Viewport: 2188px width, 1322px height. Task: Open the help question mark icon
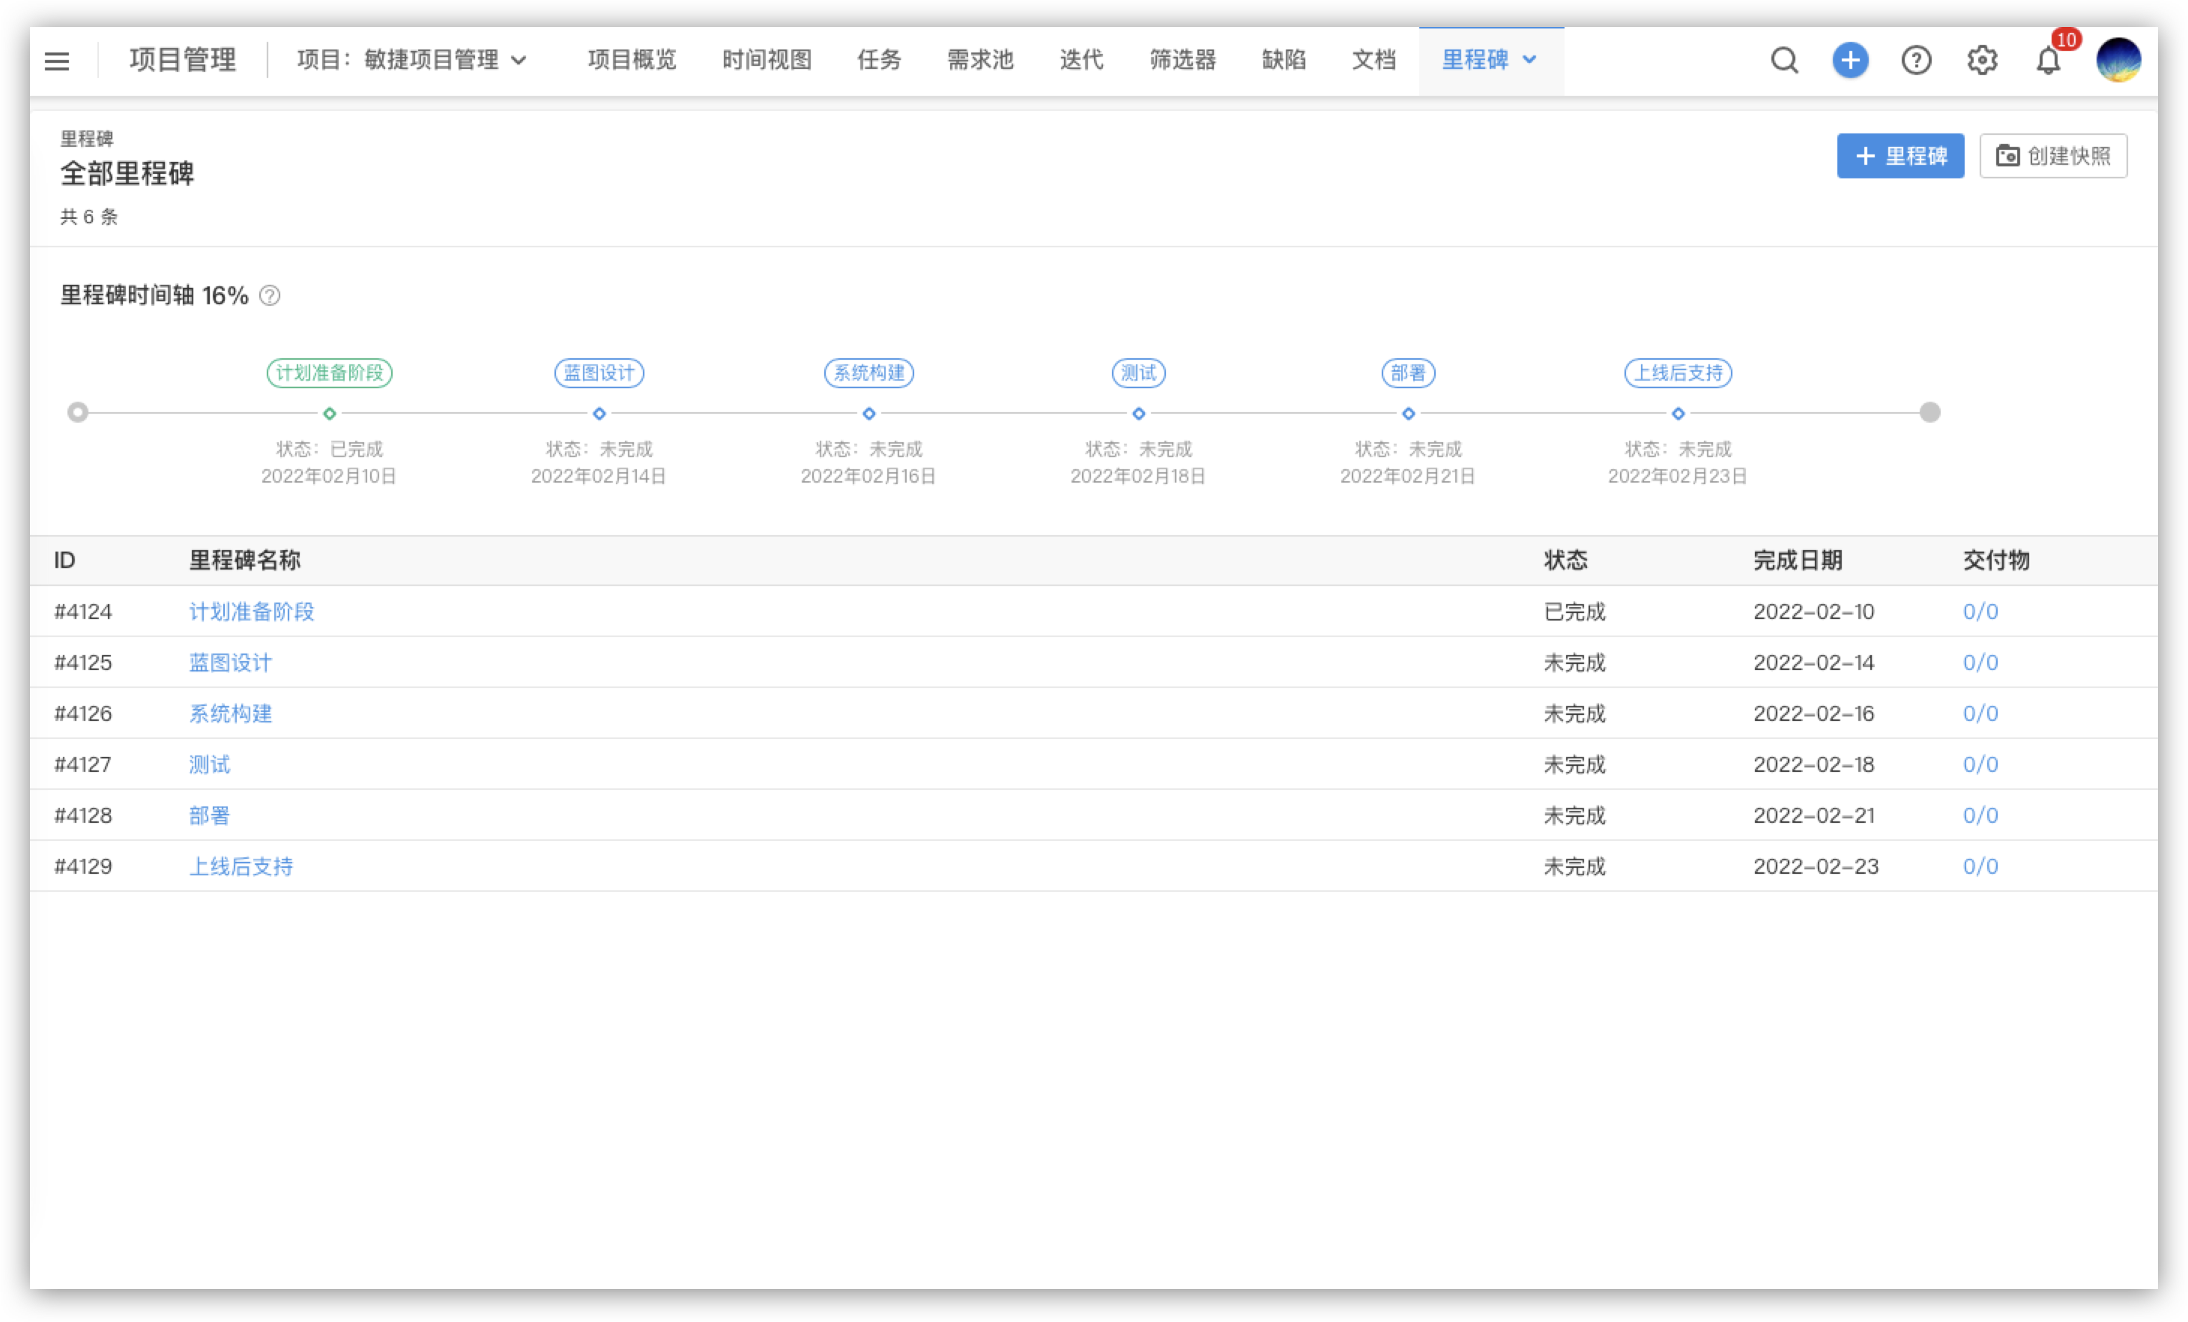[1916, 61]
